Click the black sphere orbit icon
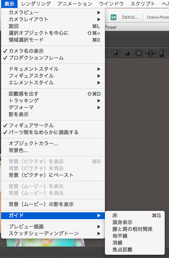Screen dimensions: 169x258 tap(127, 53)
